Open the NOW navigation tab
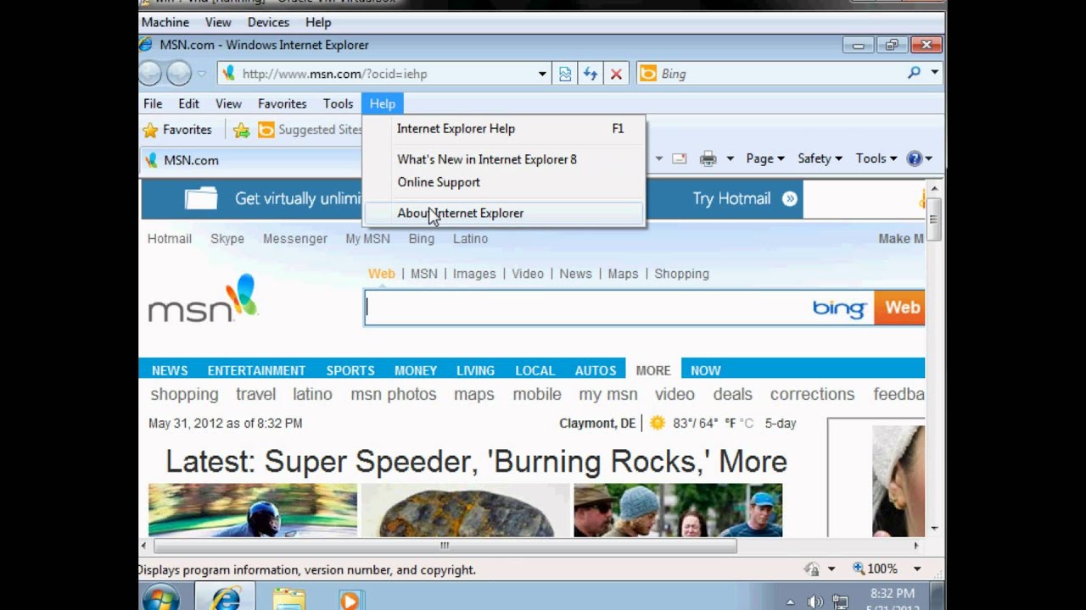The height and width of the screenshot is (610, 1086). pos(706,370)
